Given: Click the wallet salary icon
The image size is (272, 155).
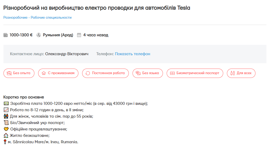Looking at the screenshot, I should 6,35.
